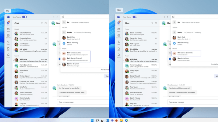Open Files in New window sidebar
The height and width of the screenshot is (122, 218).
point(119,49)
